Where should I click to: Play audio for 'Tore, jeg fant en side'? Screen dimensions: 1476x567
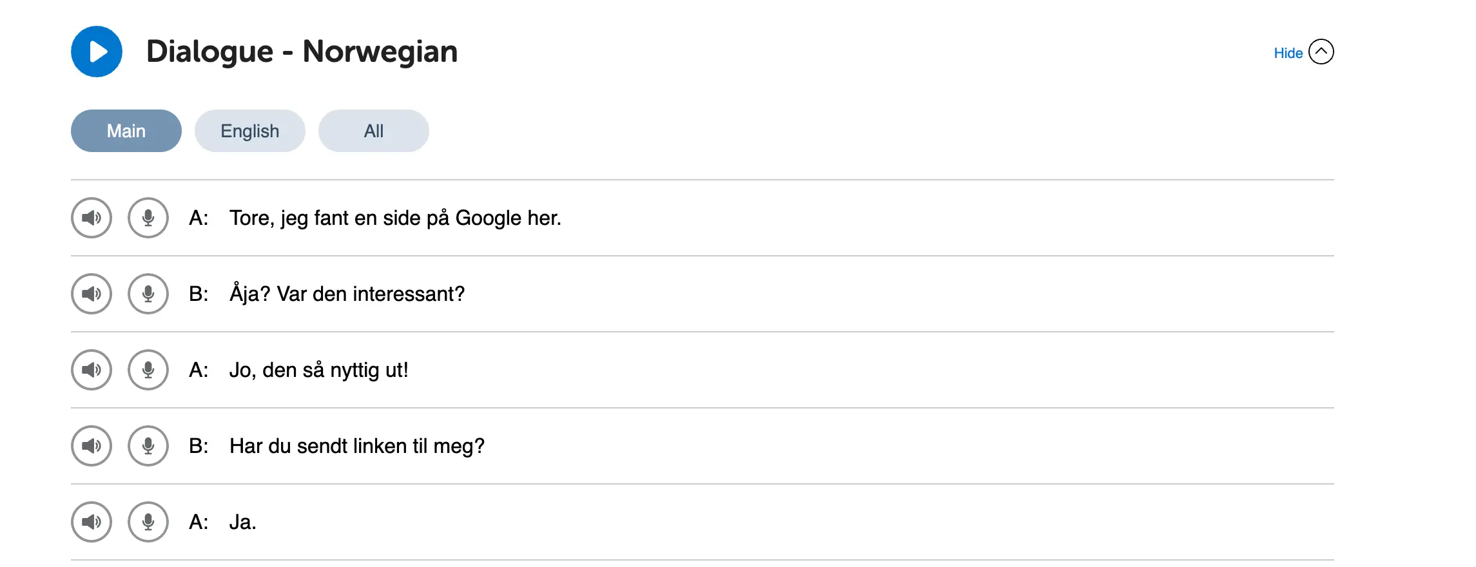pyautogui.click(x=92, y=218)
